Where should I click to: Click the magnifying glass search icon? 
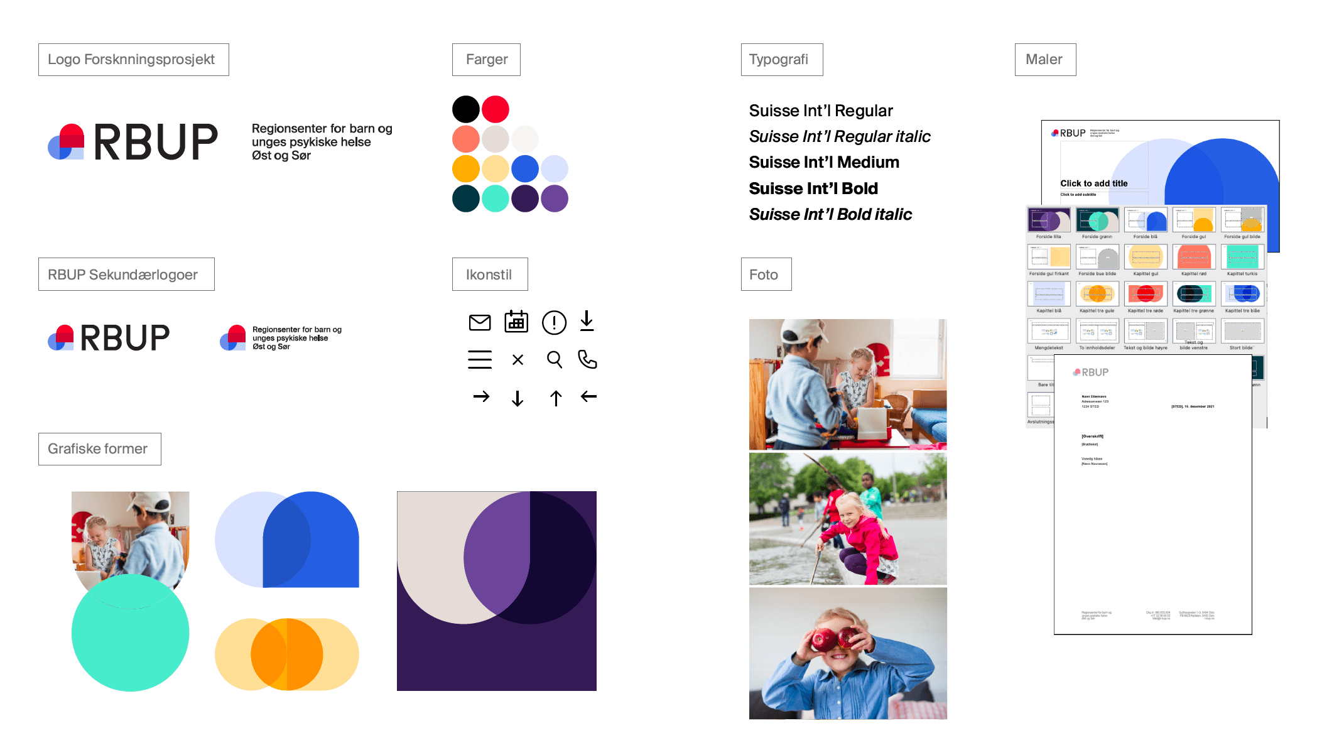[x=554, y=359]
